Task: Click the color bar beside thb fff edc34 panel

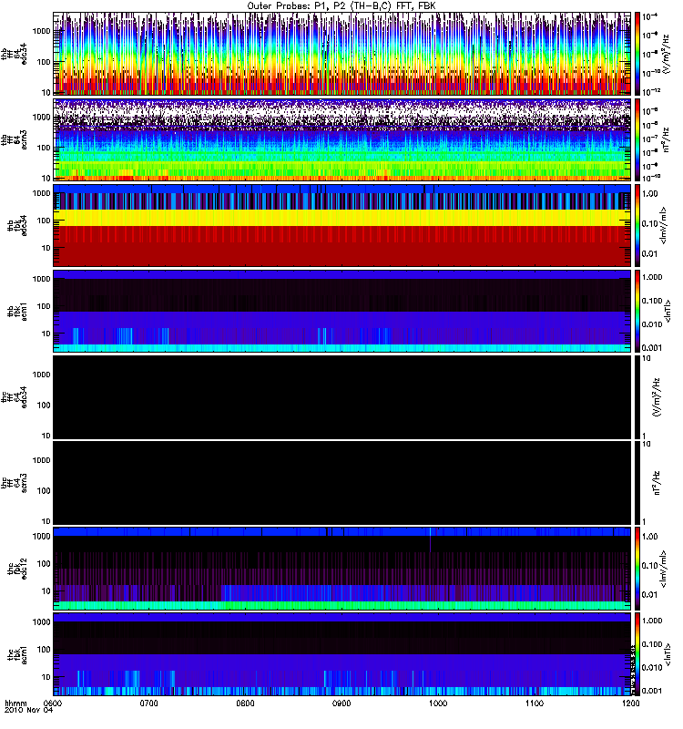Action: (637, 54)
